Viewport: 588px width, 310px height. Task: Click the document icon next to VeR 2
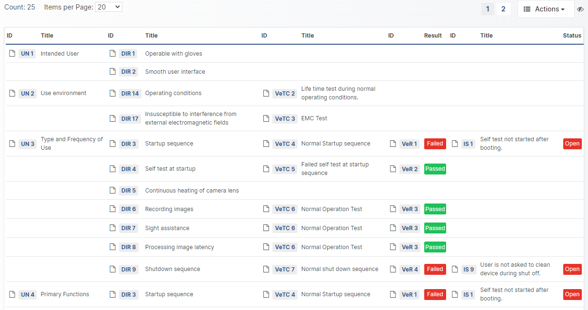[393, 169]
